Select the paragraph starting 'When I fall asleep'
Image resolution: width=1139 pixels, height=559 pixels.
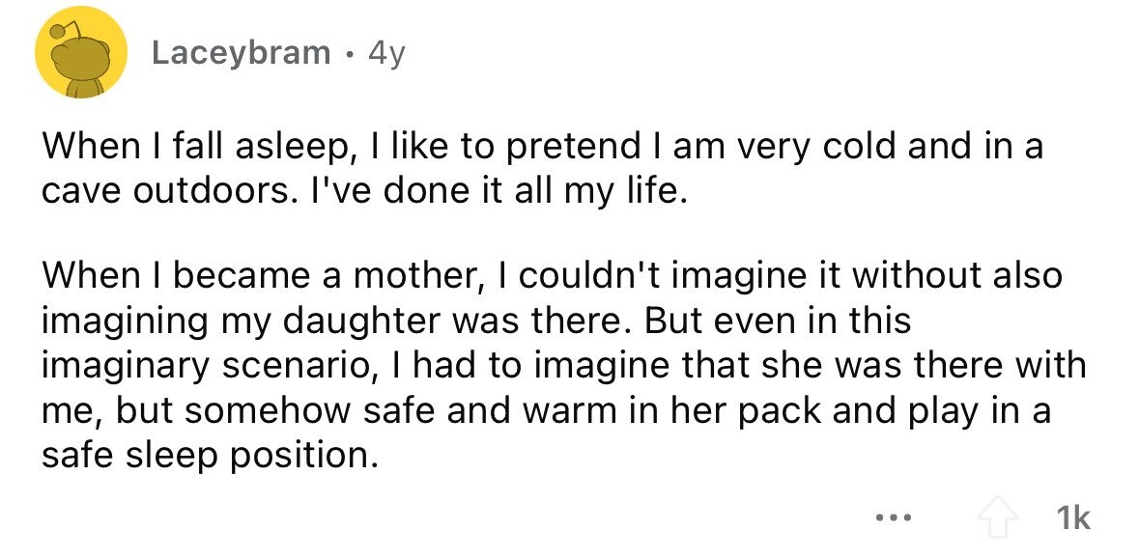543,170
